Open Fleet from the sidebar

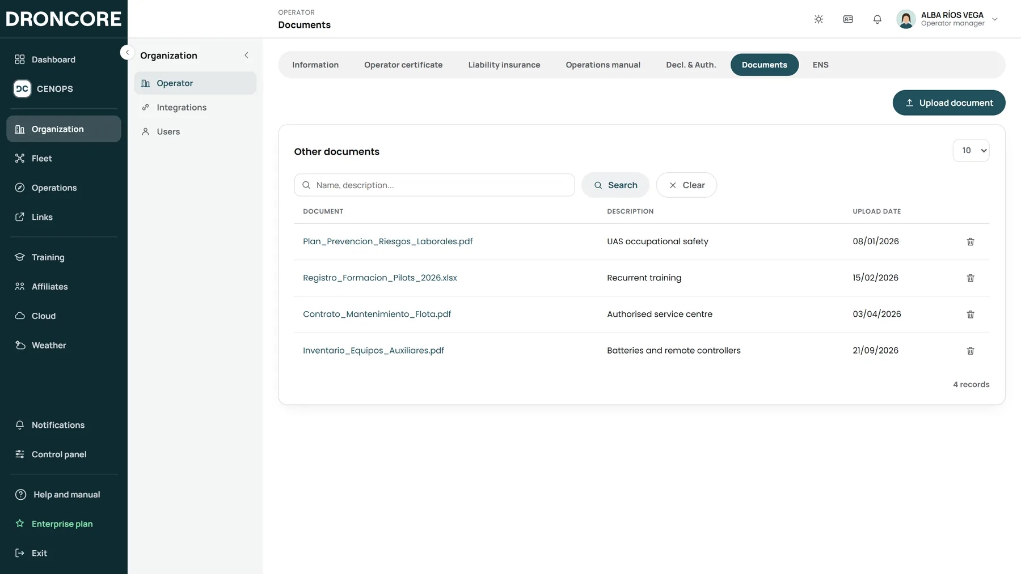(x=64, y=159)
